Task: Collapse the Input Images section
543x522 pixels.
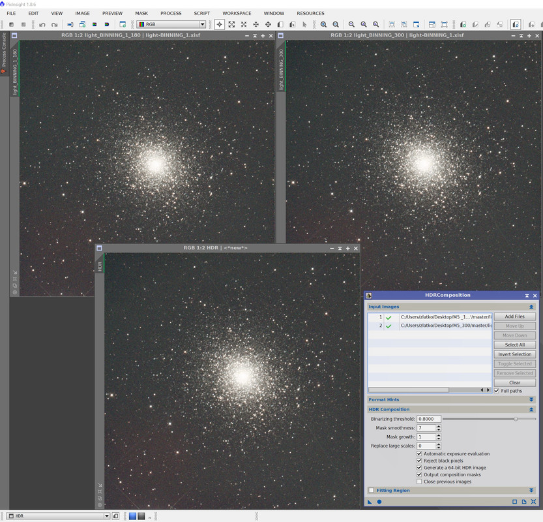Action: 531,307
